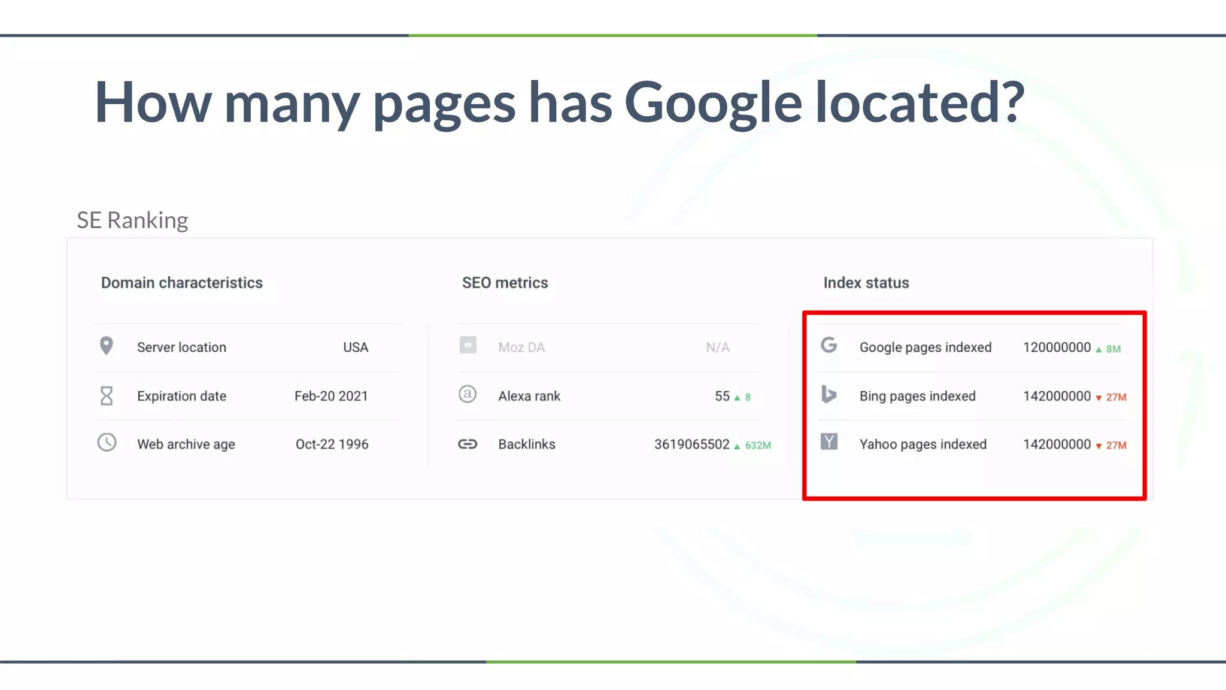Click the green arrow beside 632M

tap(737, 446)
